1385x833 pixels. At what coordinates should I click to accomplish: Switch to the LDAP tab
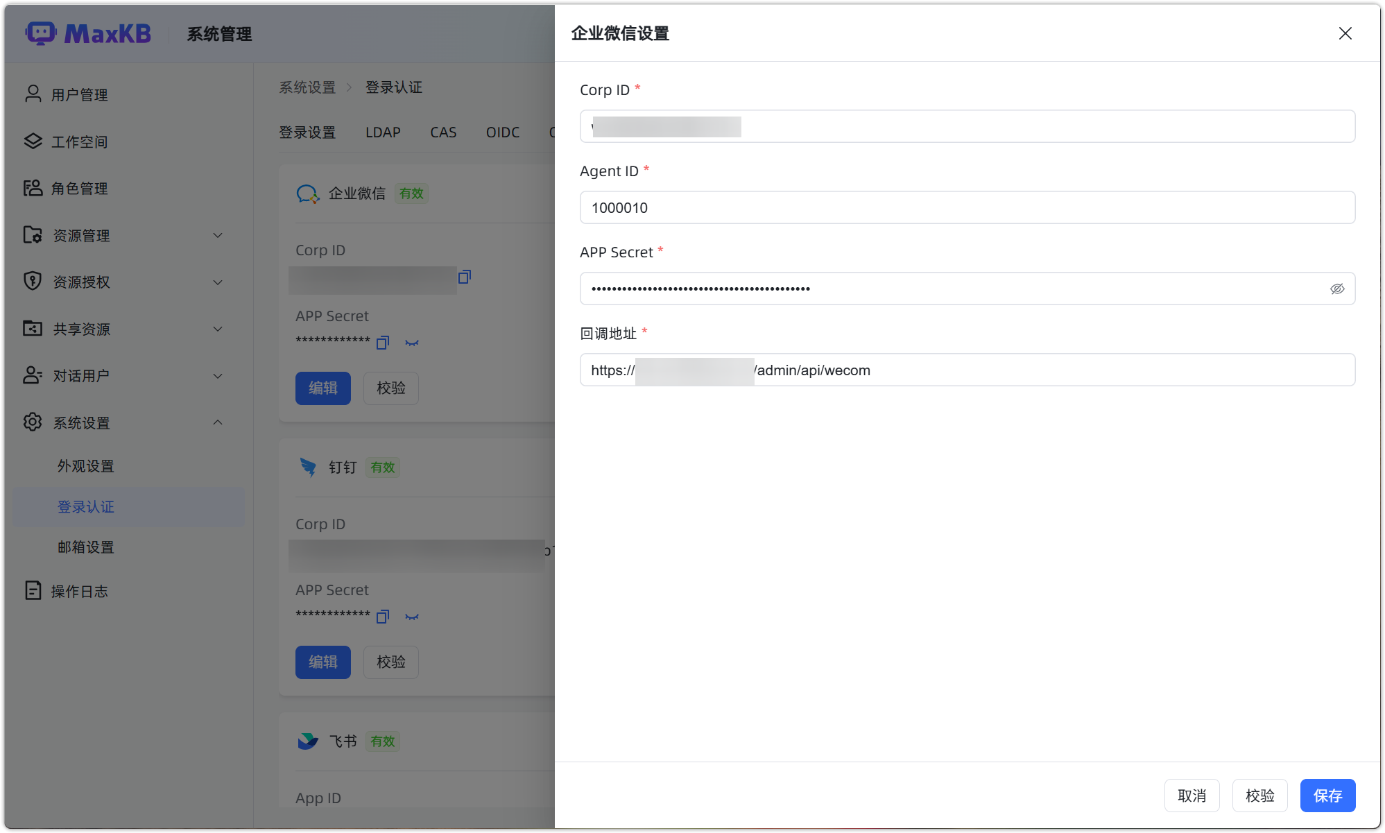coord(383,132)
